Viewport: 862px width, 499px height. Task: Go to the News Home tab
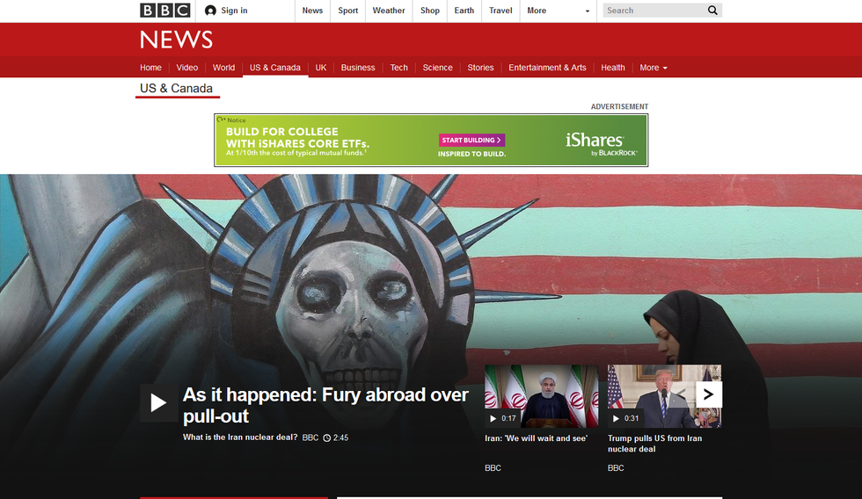point(150,68)
